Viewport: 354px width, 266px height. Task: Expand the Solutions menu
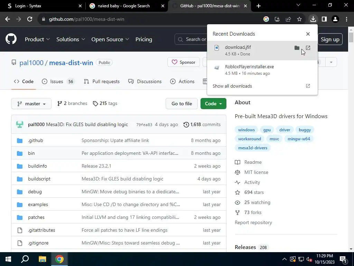pos(71,39)
